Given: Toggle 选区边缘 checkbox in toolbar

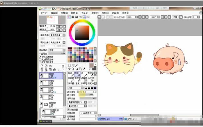Looking at the screenshot, I should click(115, 17).
